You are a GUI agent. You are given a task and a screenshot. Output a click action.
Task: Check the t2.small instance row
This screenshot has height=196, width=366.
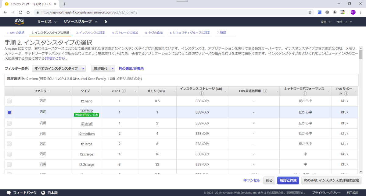(9, 123)
